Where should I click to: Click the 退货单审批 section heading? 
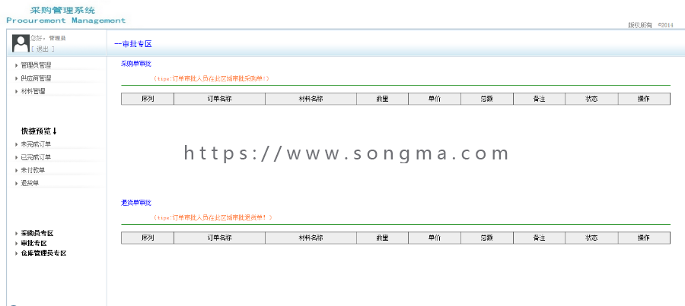136,203
